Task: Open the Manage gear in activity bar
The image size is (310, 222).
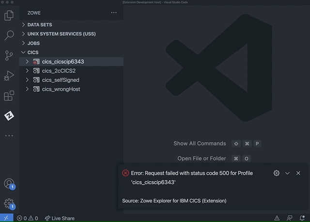Action: click(x=9, y=203)
